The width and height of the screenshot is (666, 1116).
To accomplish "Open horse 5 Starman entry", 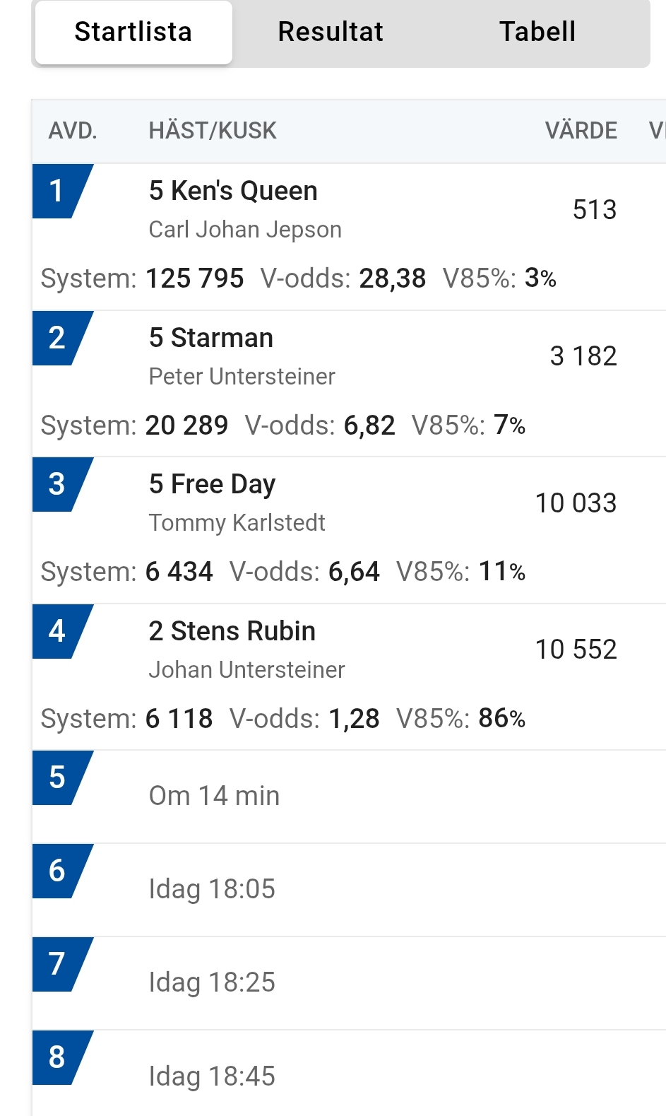I will (x=210, y=339).
